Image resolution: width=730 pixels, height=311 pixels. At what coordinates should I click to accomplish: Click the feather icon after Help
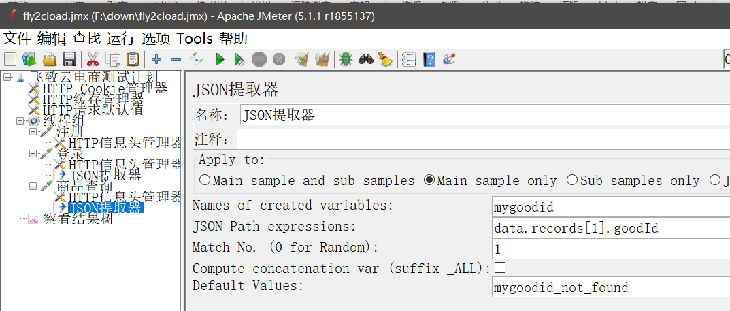tap(449, 59)
